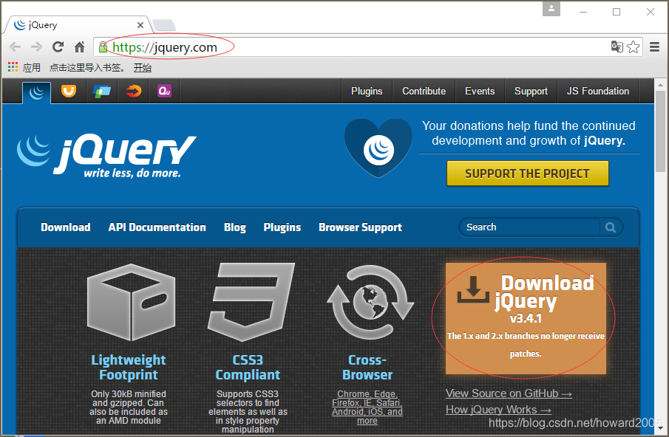Image resolution: width=669 pixels, height=437 pixels.
Task: Click the search magnifier icon
Action: click(x=611, y=227)
